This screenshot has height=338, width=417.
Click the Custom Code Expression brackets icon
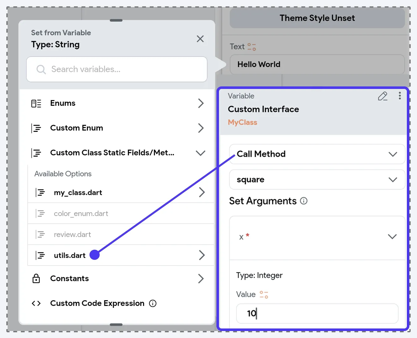[36, 303]
